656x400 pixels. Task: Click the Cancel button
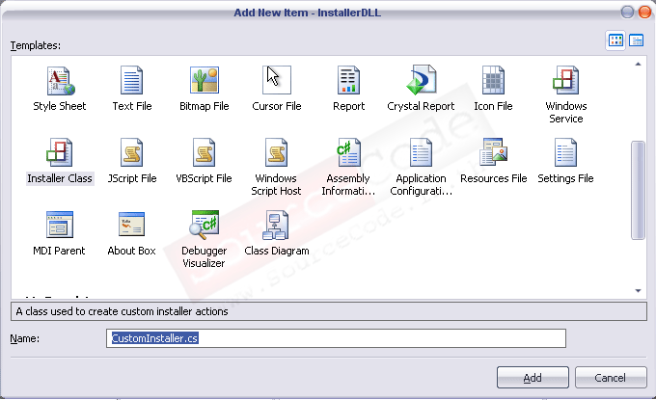(x=611, y=378)
